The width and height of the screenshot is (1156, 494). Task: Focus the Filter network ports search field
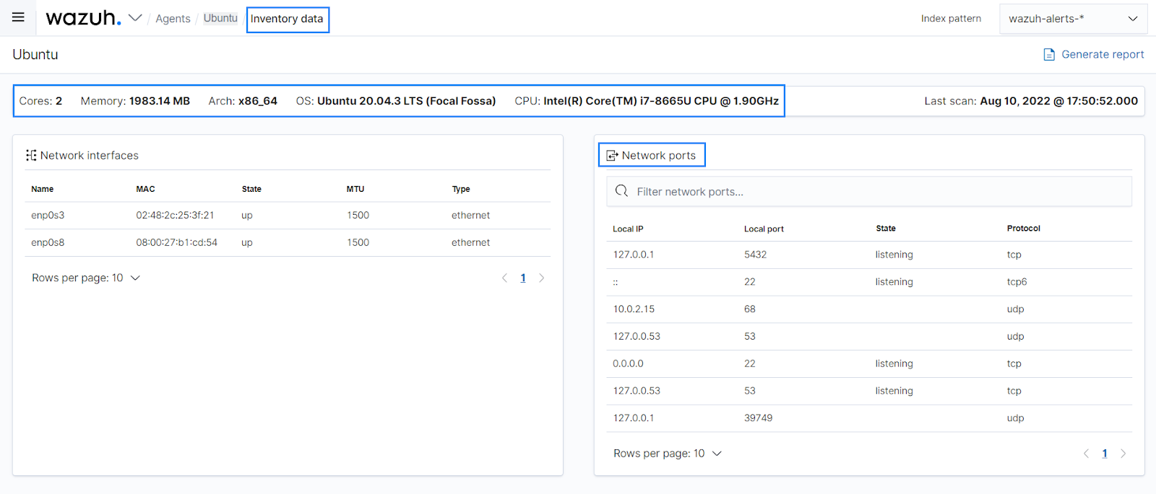tap(869, 192)
